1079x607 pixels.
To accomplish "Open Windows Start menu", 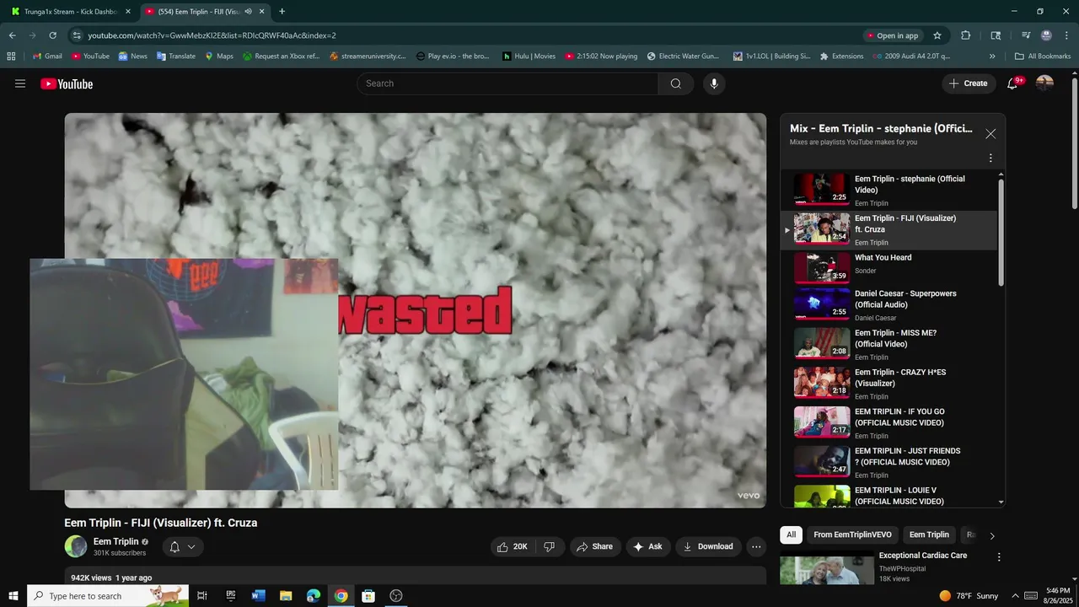I will pyautogui.click(x=13, y=596).
